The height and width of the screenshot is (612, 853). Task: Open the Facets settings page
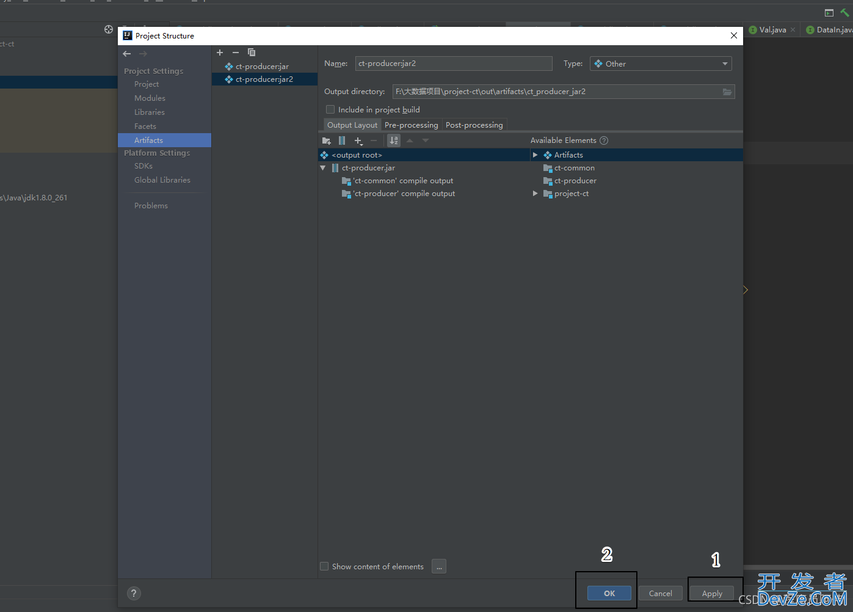[145, 126]
